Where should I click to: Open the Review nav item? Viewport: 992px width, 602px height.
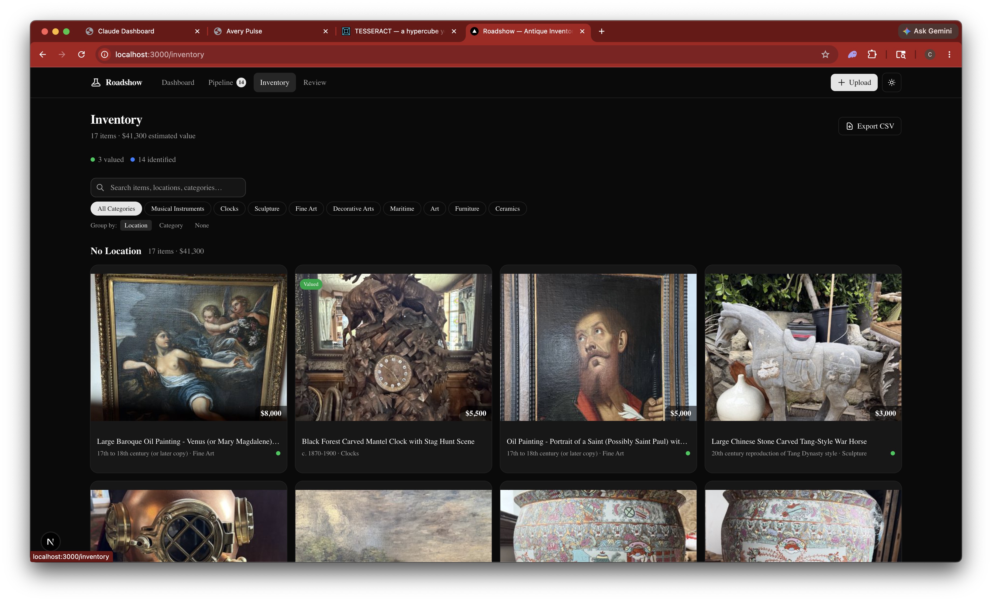[315, 82]
